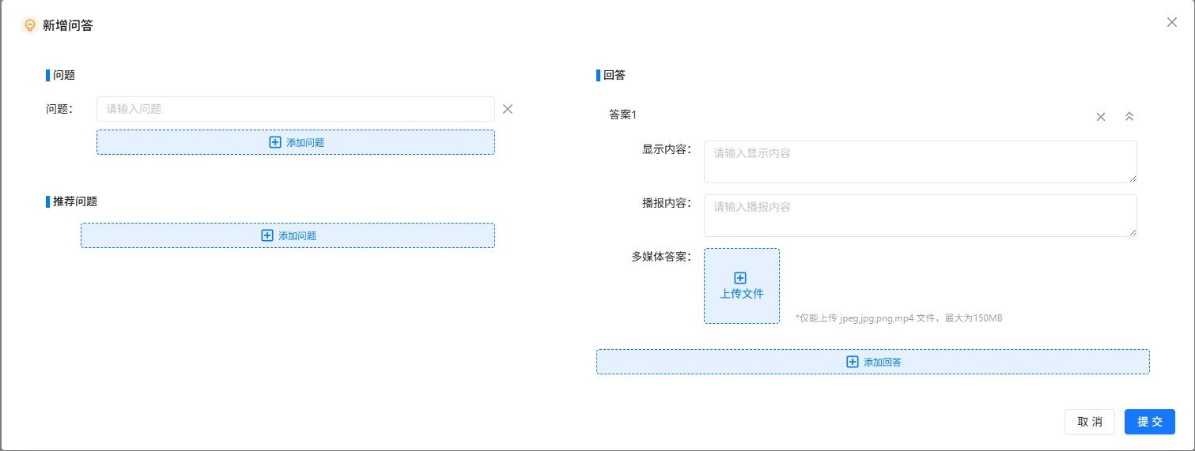This screenshot has width=1195, height=451.
Task: Click the 答案1 header label
Action: tap(622, 115)
